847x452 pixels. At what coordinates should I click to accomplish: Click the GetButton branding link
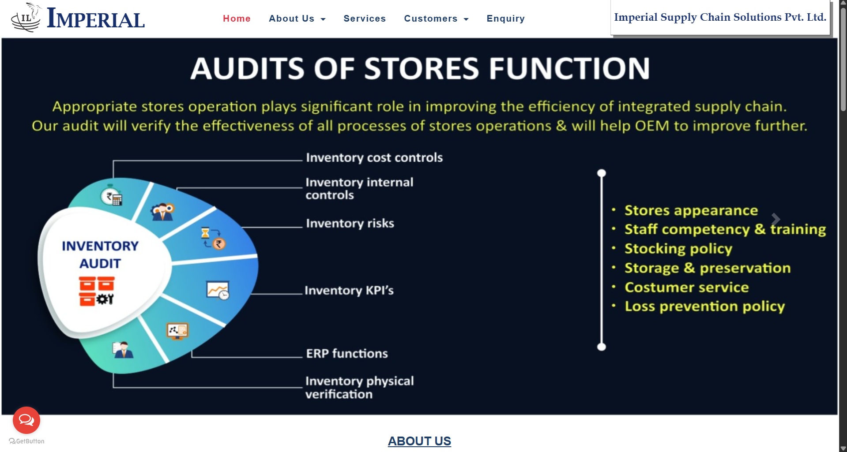coord(26,441)
